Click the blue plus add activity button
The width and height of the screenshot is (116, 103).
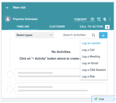[x=103, y=35]
